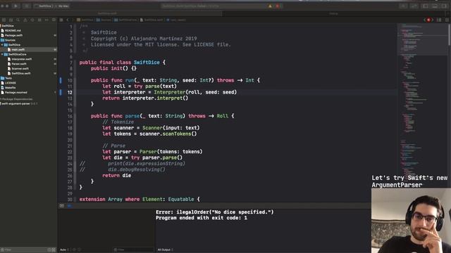Click the 'Program ended with exit code' line
The width and height of the screenshot is (451, 253).
click(x=202, y=218)
